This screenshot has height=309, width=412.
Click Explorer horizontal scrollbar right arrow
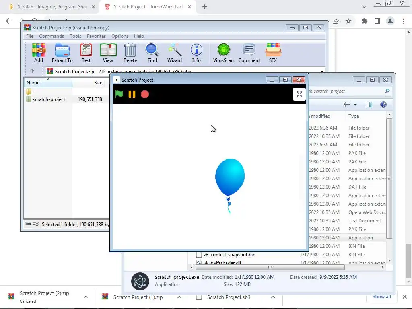pyautogui.click(x=382, y=267)
